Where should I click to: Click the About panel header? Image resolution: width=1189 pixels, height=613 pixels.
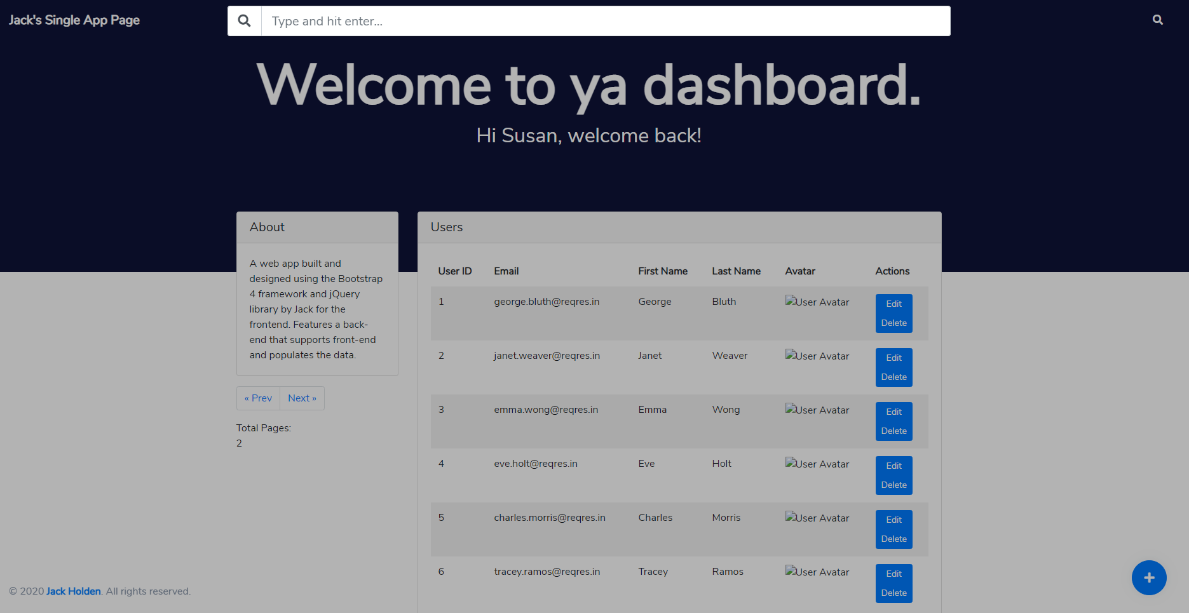tap(267, 227)
